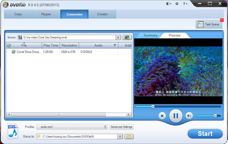
Task: Click the Save to path field
Action: pyautogui.click(x=79, y=136)
